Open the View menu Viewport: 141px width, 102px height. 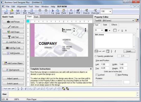pos(37,7)
